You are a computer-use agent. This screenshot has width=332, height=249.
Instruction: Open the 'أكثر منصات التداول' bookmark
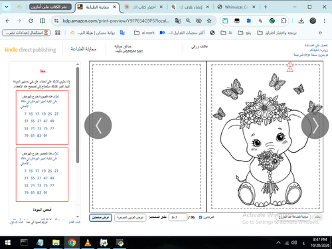pyautogui.click(x=183, y=33)
